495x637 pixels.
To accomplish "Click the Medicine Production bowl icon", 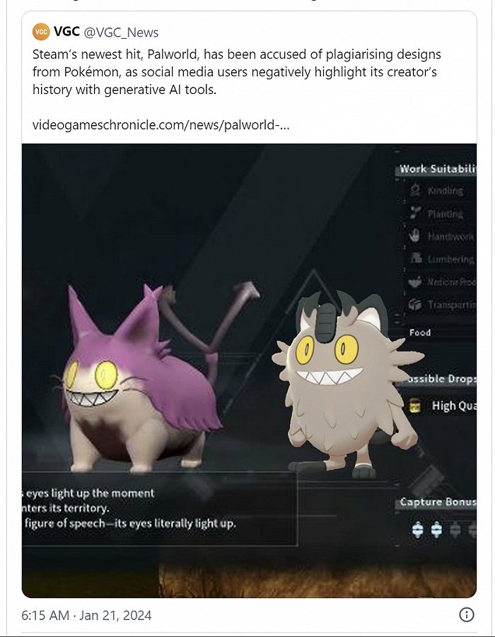I will (x=415, y=281).
